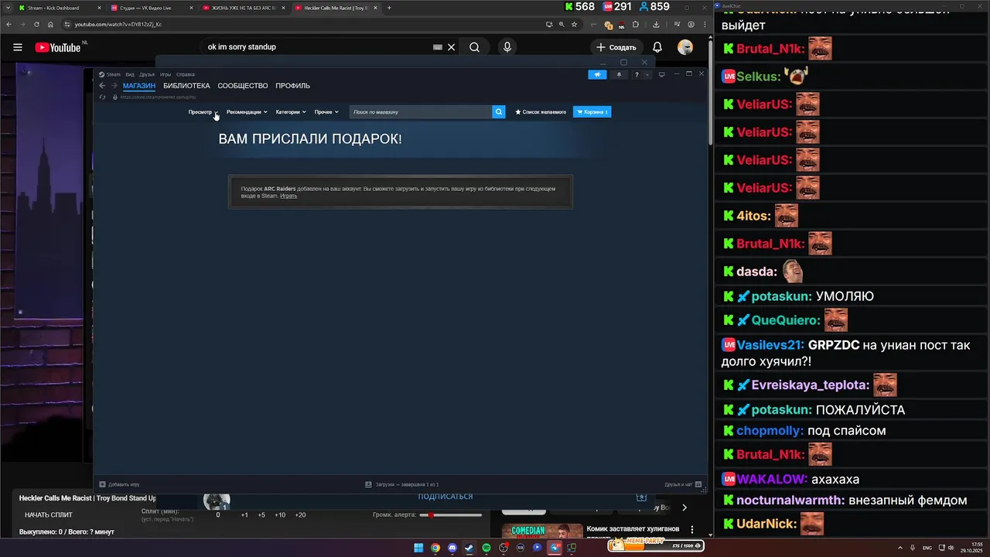Viewport: 990px width, 557px height.
Task: Go back with the Steam back arrow
Action: coord(102,86)
